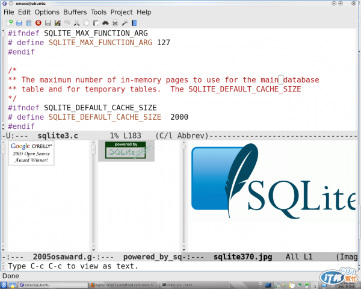361x289 pixels.
Task: Switch to the sqlite-src bash terminal taskbar entry
Action: tap(194, 285)
